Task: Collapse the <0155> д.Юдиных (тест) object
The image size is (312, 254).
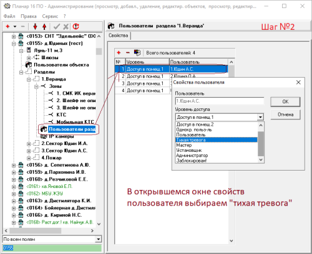Action: (14, 44)
